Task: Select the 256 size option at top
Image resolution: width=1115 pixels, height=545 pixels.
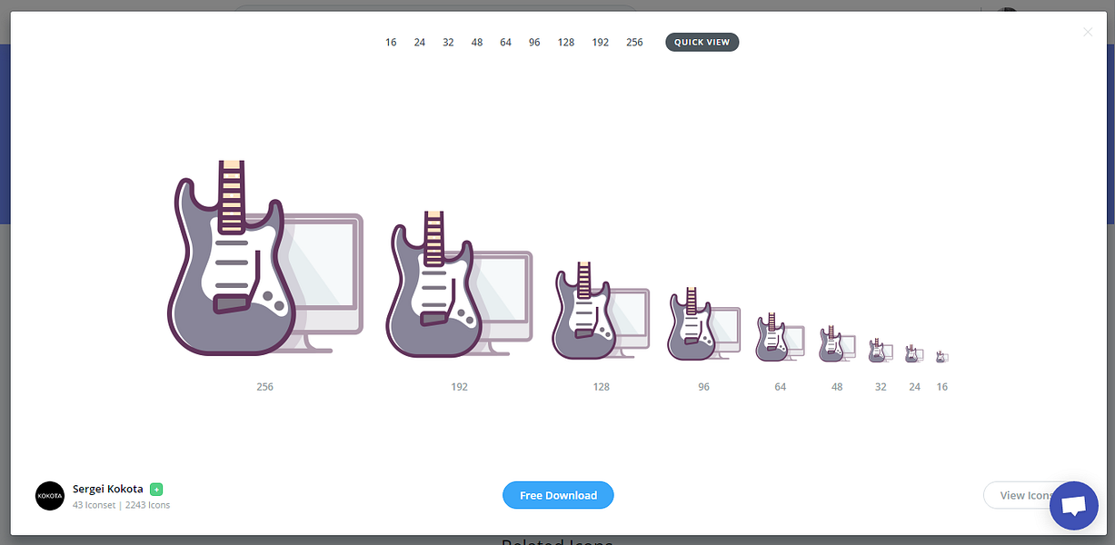Action: coord(634,42)
